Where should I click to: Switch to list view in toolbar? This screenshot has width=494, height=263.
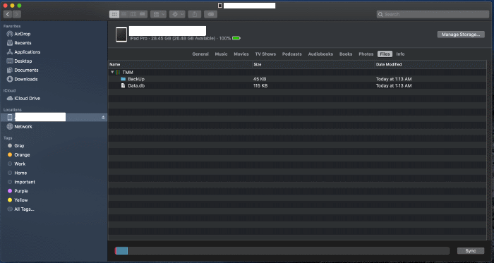pos(123,14)
